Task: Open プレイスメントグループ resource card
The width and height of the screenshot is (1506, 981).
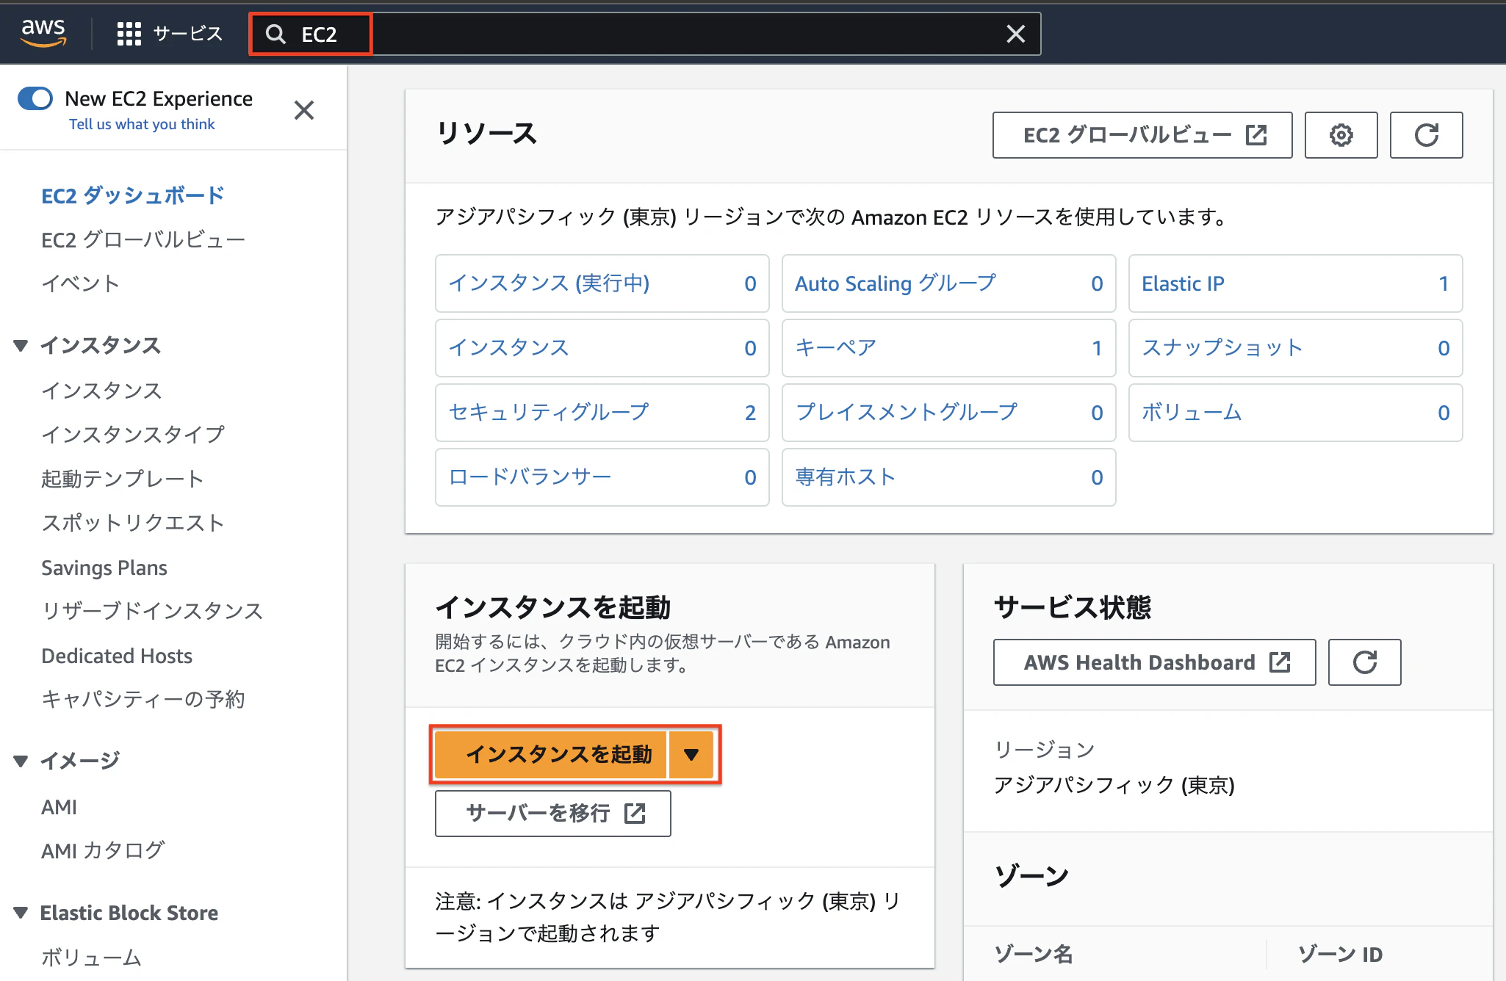Action: (x=949, y=413)
